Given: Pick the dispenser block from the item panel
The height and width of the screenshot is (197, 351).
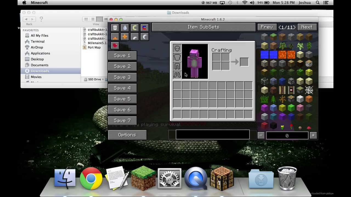Looking at the screenshot, I should (x=291, y=81).
